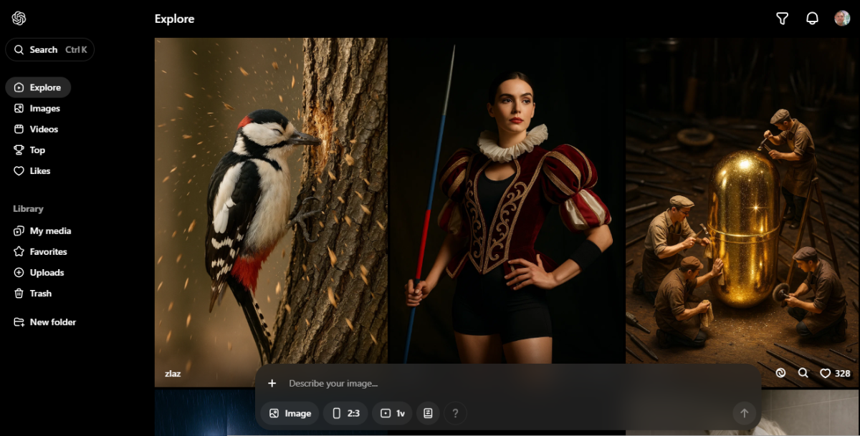Open the woodpecker image thumbnail
Image resolution: width=860 pixels, height=436 pixels.
click(x=271, y=208)
